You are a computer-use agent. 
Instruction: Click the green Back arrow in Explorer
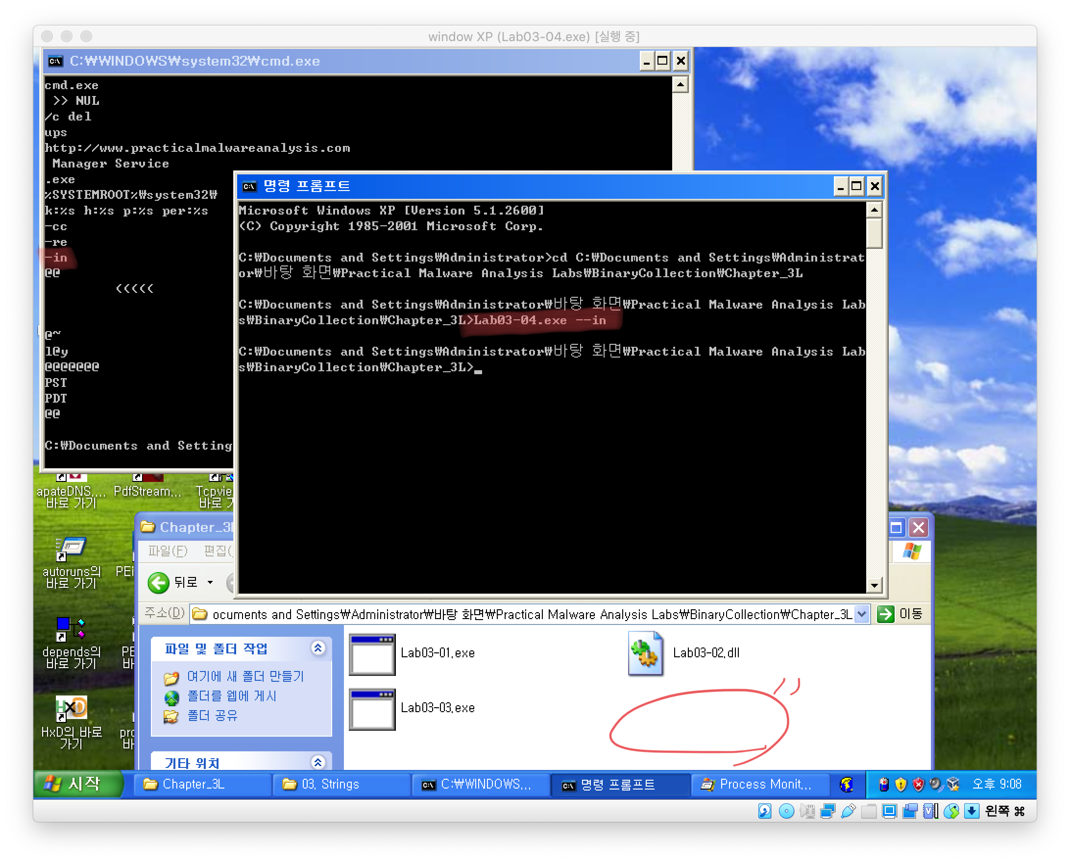coord(159,583)
